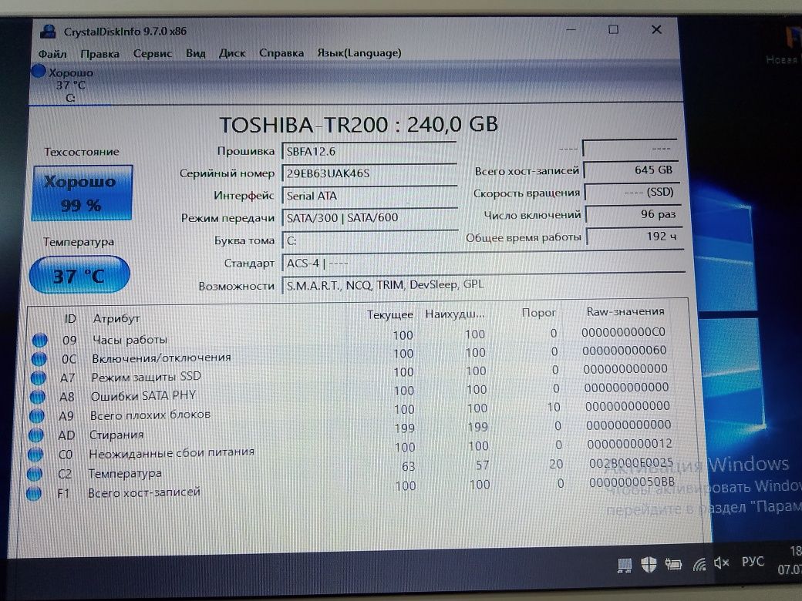Open the Вид menu

tap(195, 53)
